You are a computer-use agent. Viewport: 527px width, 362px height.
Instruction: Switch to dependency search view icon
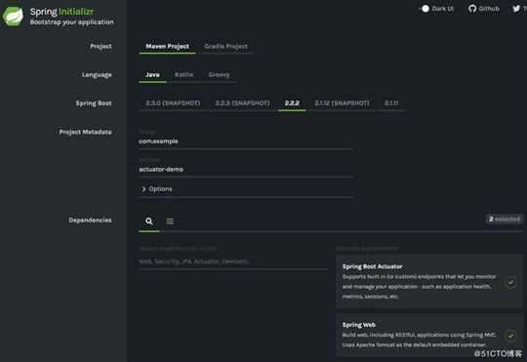(149, 221)
